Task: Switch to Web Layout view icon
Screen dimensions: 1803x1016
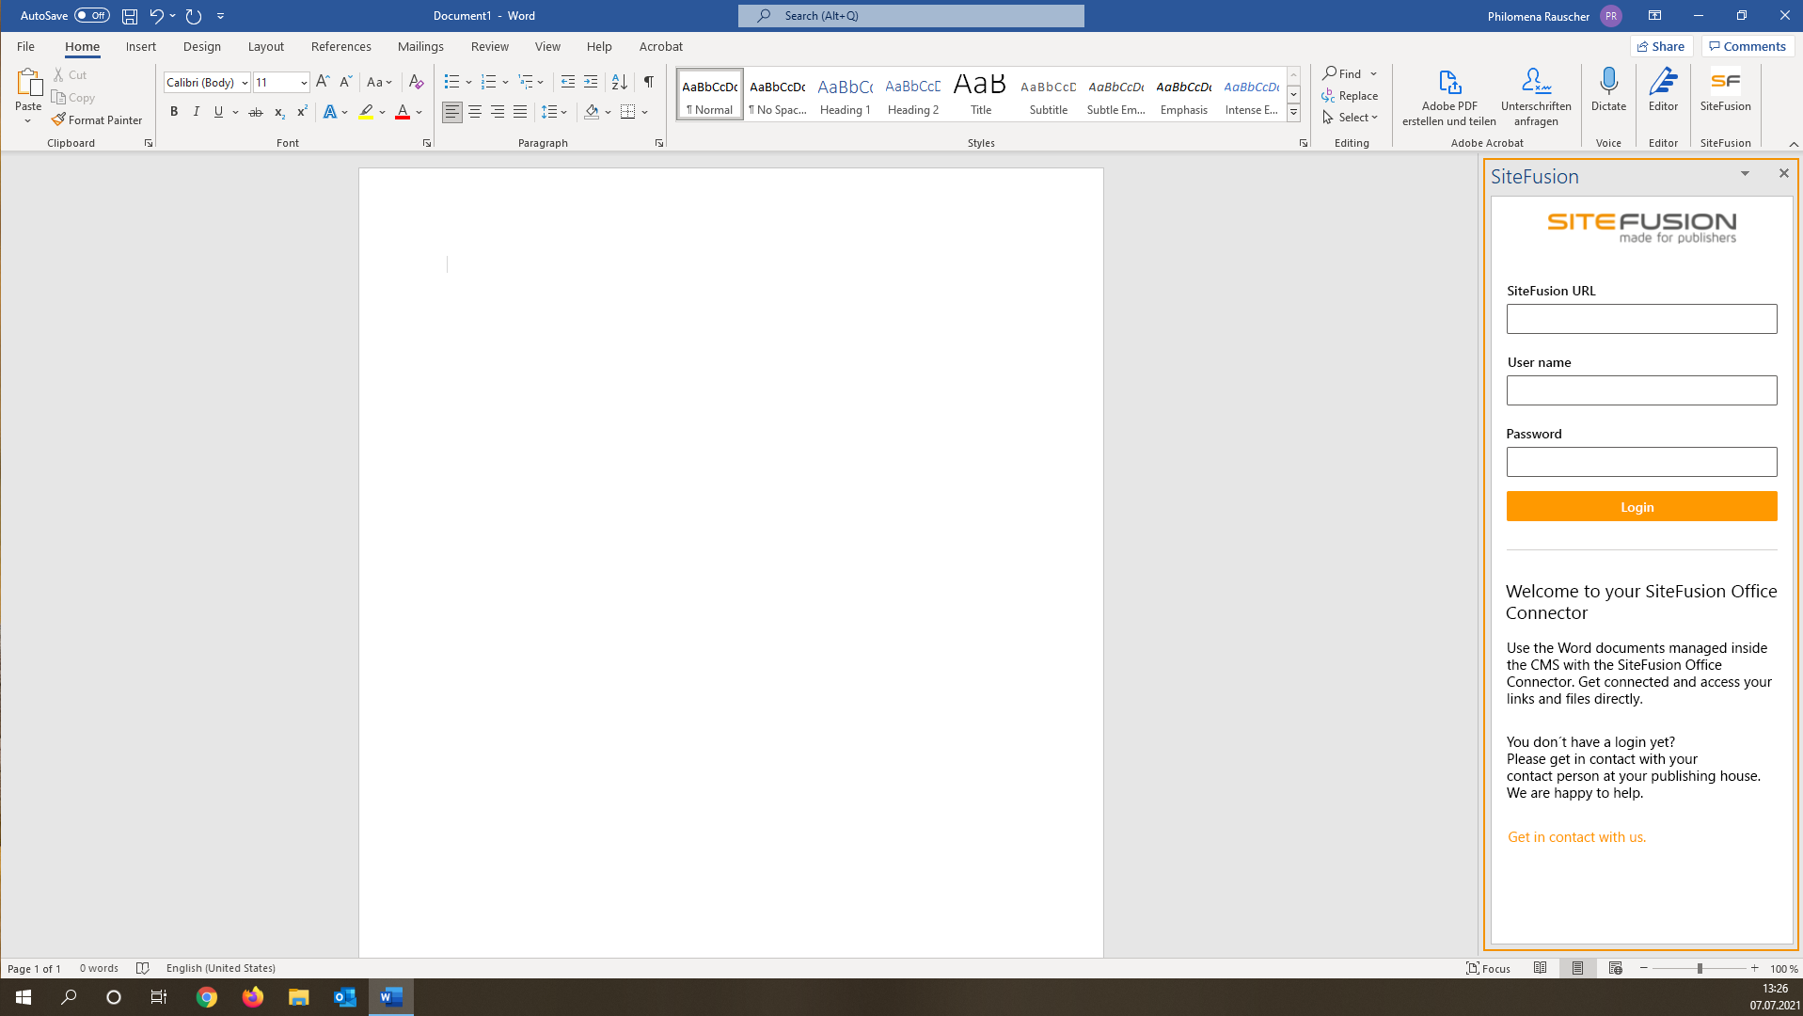Action: pyautogui.click(x=1615, y=968)
